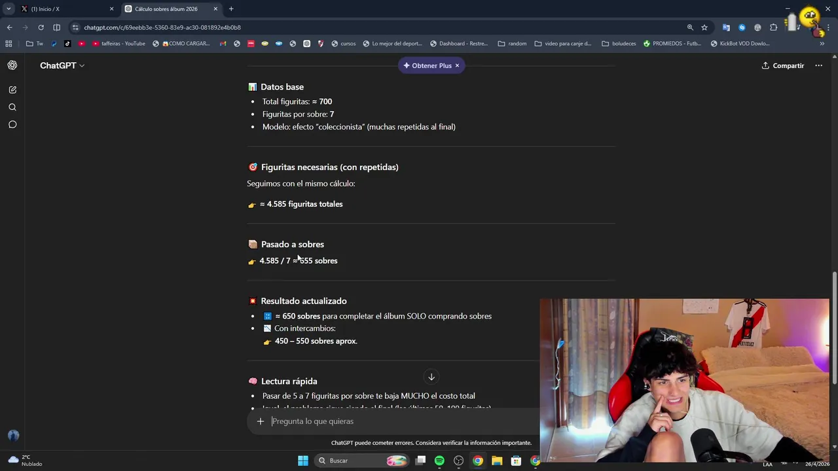This screenshot has height=471, width=838.
Task: Expand the bookmarks overflow chevron
Action: click(822, 44)
